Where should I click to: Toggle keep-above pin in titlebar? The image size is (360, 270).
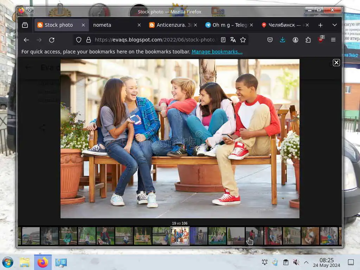coord(30,10)
